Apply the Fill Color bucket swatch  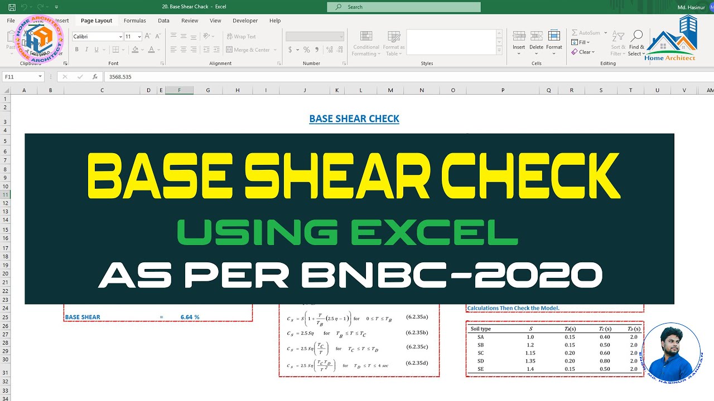tap(135, 50)
